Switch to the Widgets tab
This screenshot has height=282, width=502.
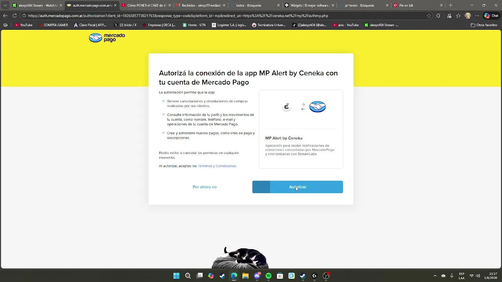(308, 5)
